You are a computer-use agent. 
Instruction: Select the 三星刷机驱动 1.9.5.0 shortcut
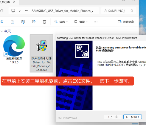(14, 49)
